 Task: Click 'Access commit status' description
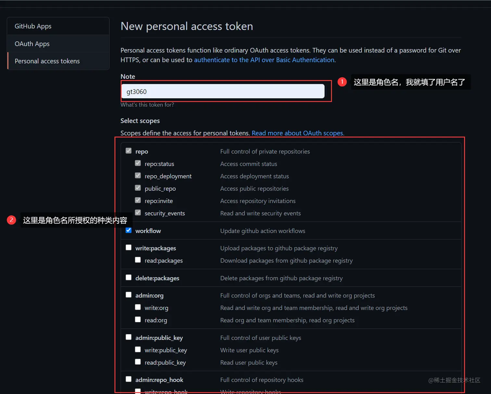point(249,164)
